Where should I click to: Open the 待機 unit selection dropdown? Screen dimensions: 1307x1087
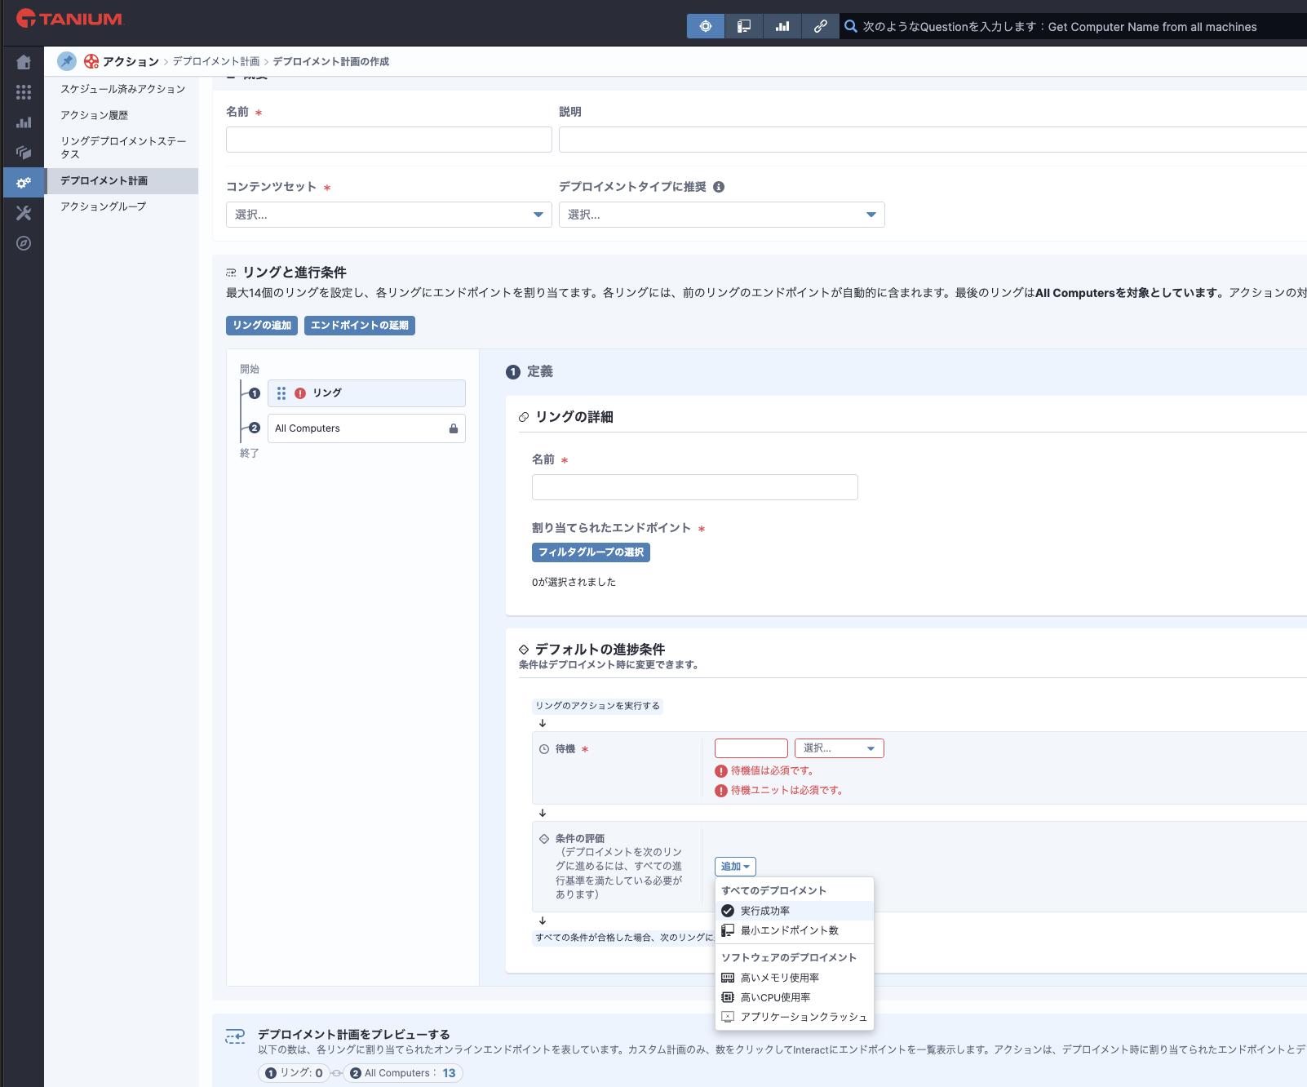[839, 748]
